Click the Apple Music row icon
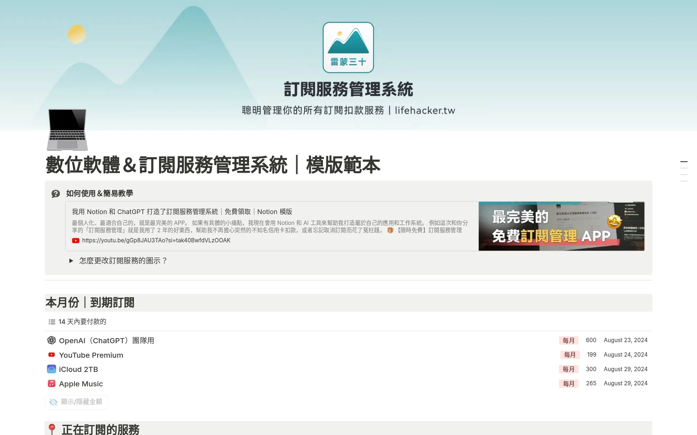Image resolution: width=697 pixels, height=435 pixels. (x=52, y=383)
